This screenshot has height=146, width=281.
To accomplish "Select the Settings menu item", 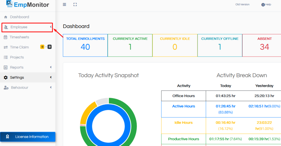I will click(x=28, y=78).
